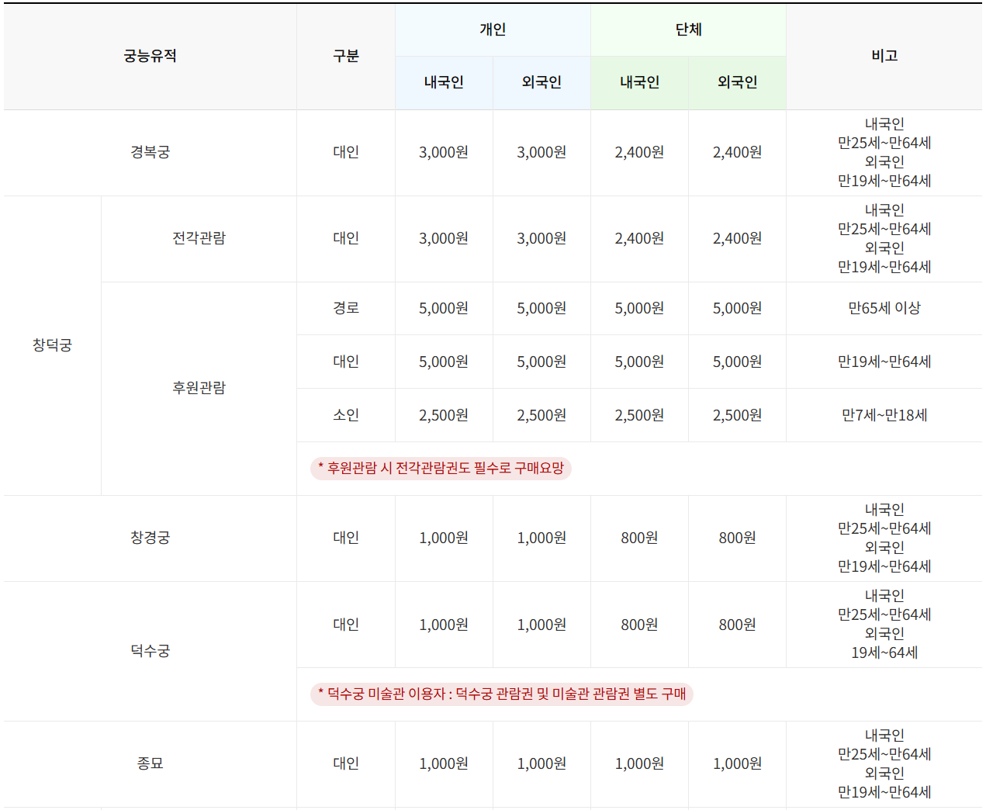
Task: Click 대인 in the 전각관람 row
Action: (346, 238)
